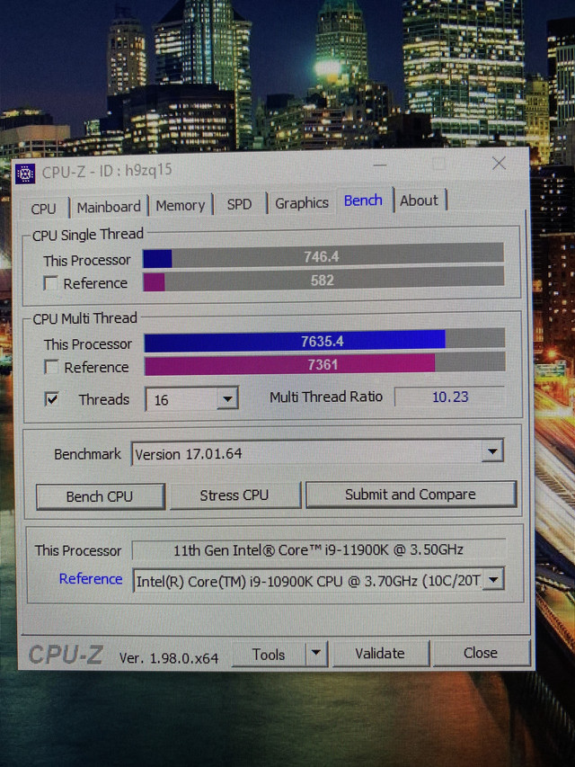Close the CPU-Z window with X
The height and width of the screenshot is (767, 575).
[499, 163]
